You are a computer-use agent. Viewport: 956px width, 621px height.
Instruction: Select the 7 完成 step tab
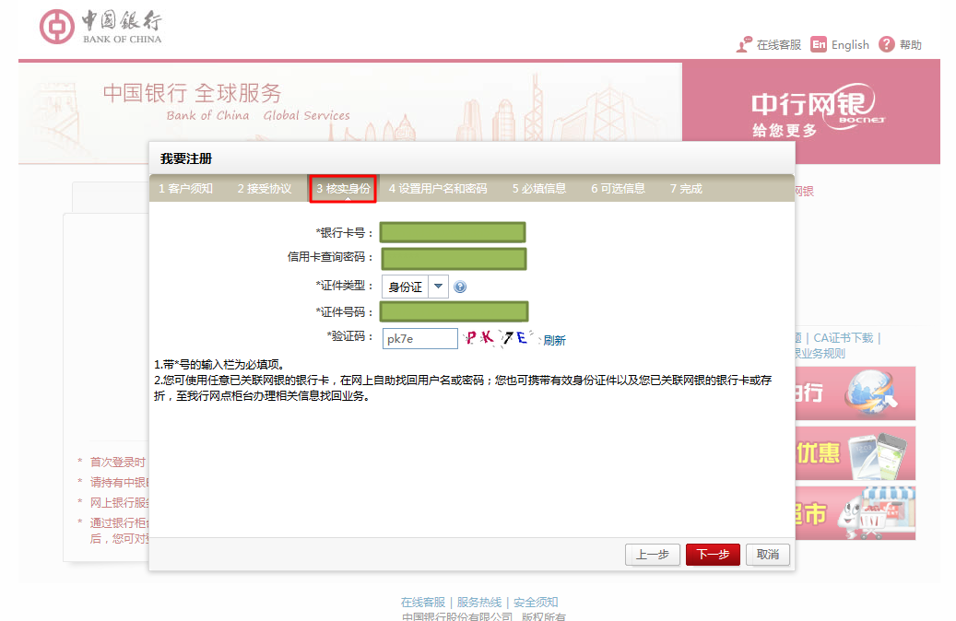coord(686,188)
